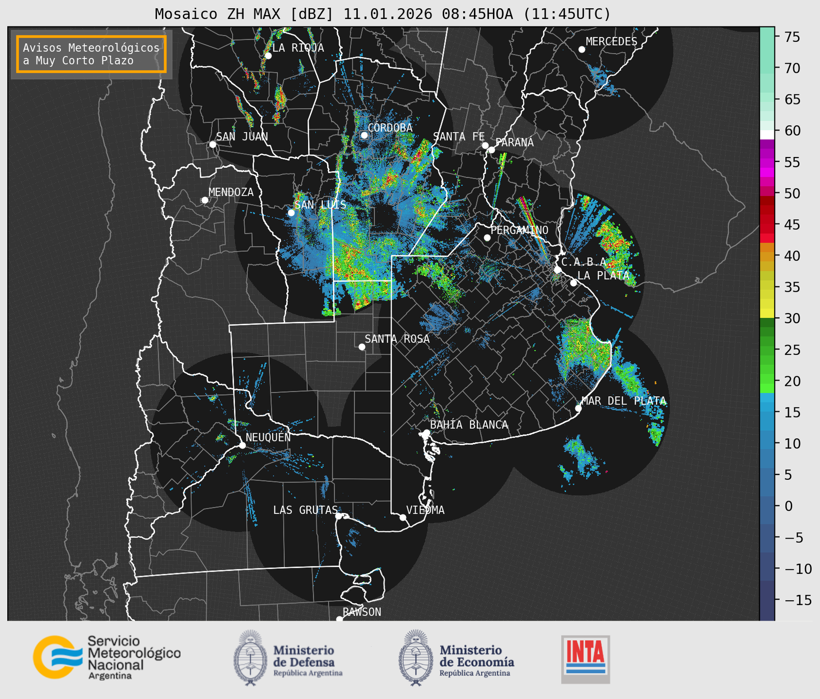This screenshot has width=820, height=699.
Task: Click the SANTA FE city marker dot
Action: point(485,145)
